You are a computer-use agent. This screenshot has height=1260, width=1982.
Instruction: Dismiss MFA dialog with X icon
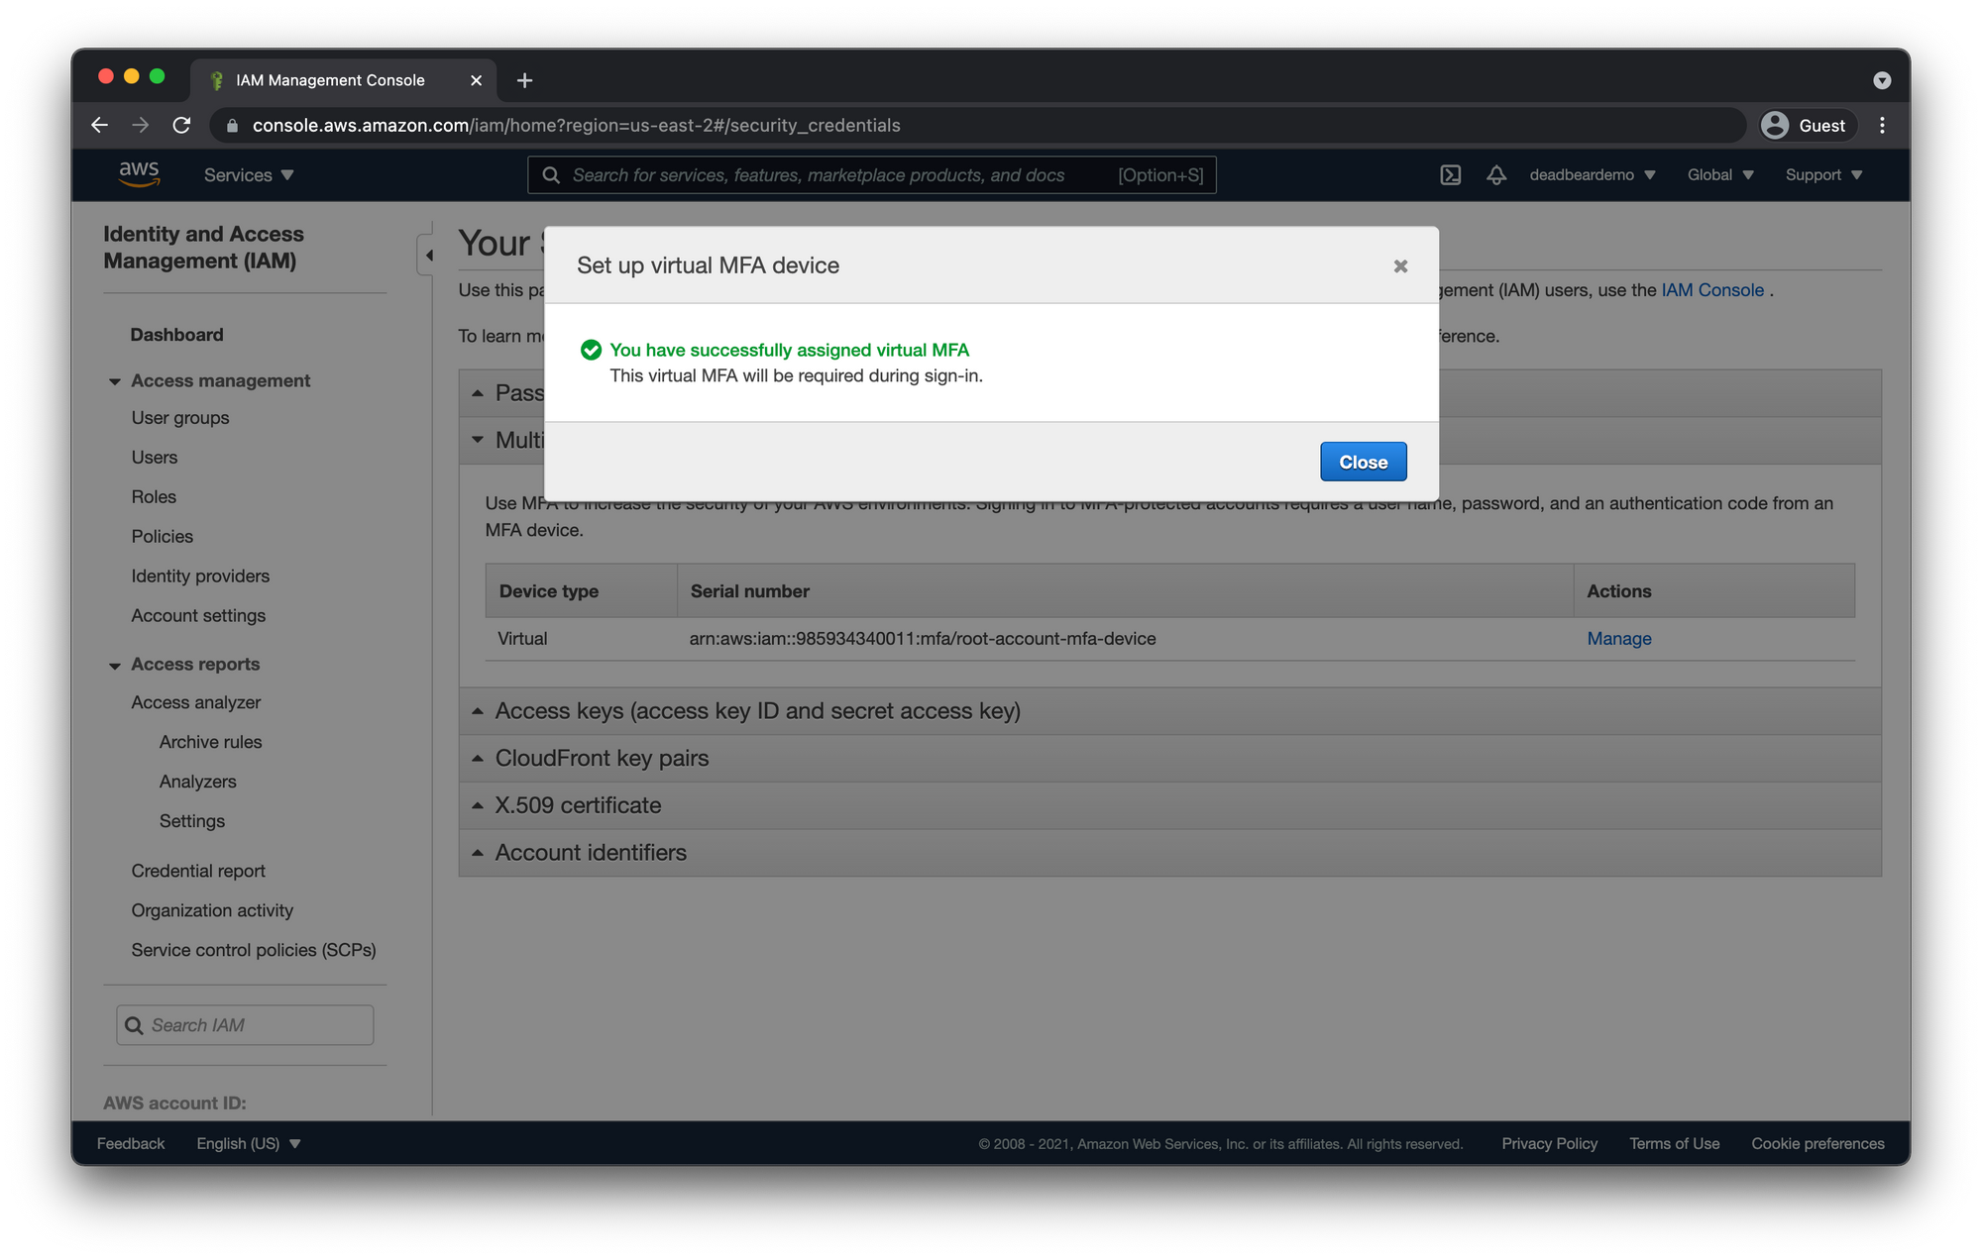pyautogui.click(x=1399, y=266)
